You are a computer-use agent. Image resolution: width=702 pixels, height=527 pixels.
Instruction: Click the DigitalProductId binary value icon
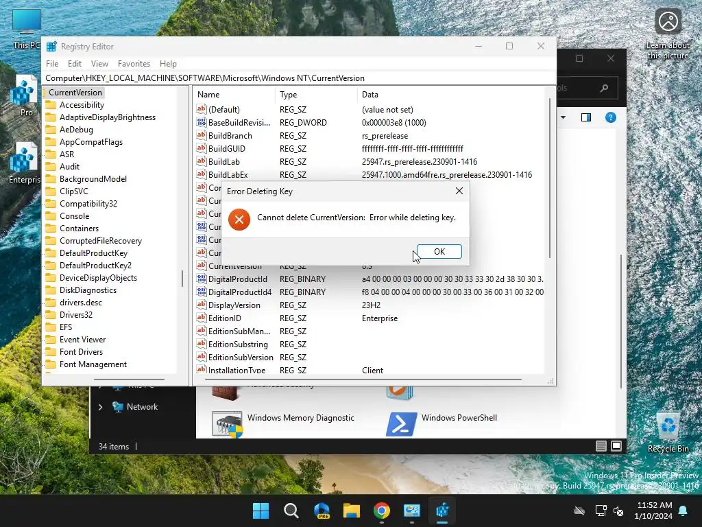point(202,279)
